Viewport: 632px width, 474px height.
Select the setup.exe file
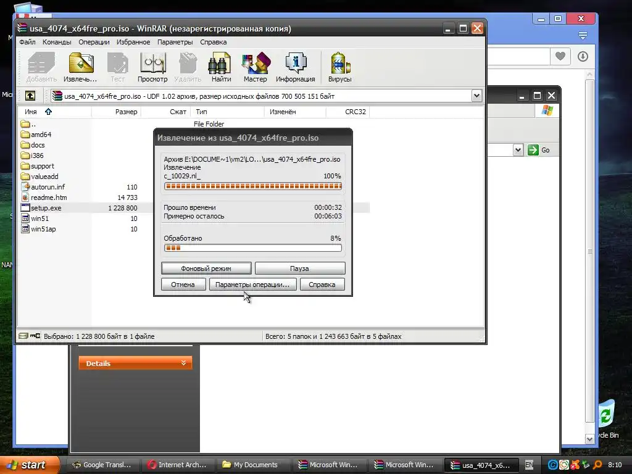pos(41,208)
